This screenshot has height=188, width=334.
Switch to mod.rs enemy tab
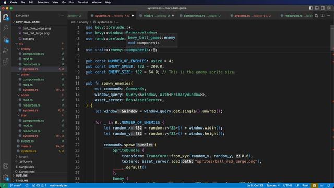click(156, 16)
